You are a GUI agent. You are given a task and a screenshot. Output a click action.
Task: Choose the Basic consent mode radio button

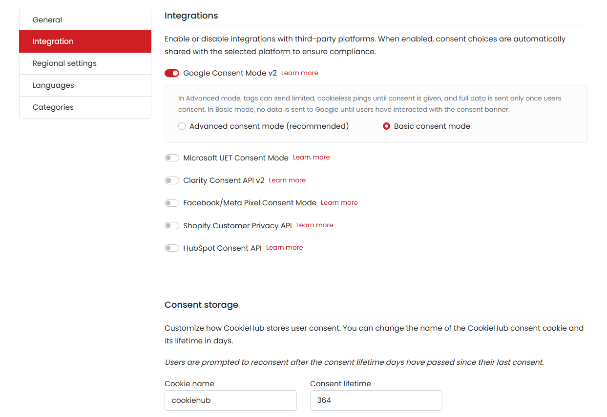[x=387, y=126]
